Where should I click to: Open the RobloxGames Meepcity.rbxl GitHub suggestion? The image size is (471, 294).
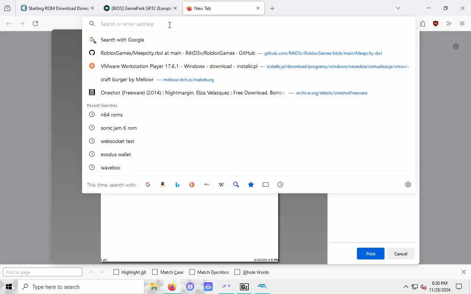tap(249, 53)
